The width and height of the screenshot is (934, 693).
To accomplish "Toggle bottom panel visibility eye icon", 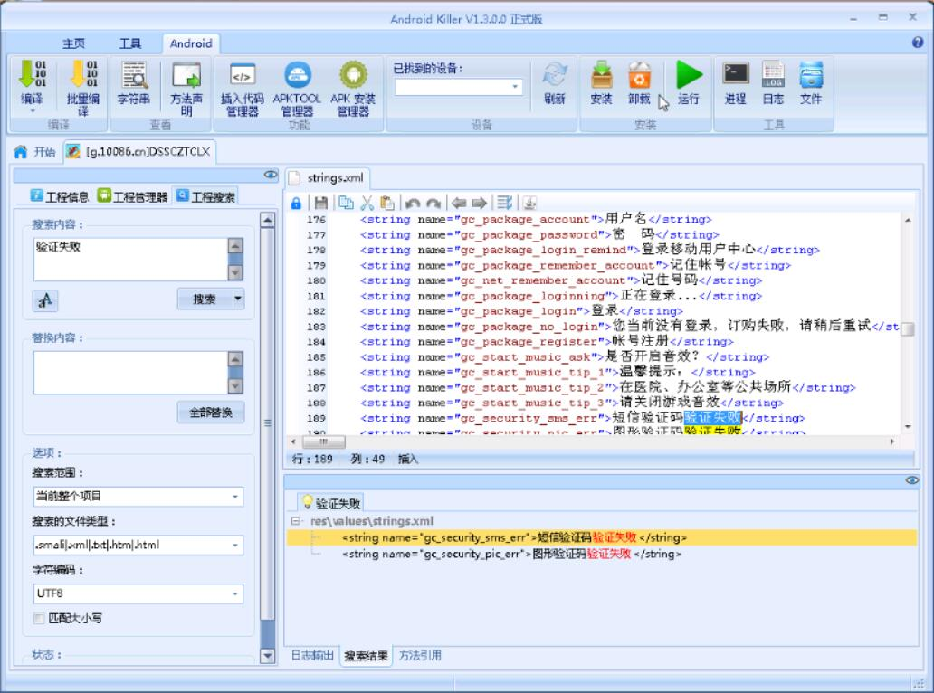I will 912,479.
